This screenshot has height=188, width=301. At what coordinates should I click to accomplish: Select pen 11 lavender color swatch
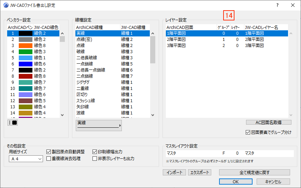tap(26, 95)
